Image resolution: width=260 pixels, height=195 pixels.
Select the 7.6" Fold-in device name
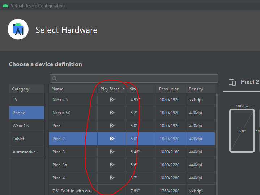click(x=73, y=191)
